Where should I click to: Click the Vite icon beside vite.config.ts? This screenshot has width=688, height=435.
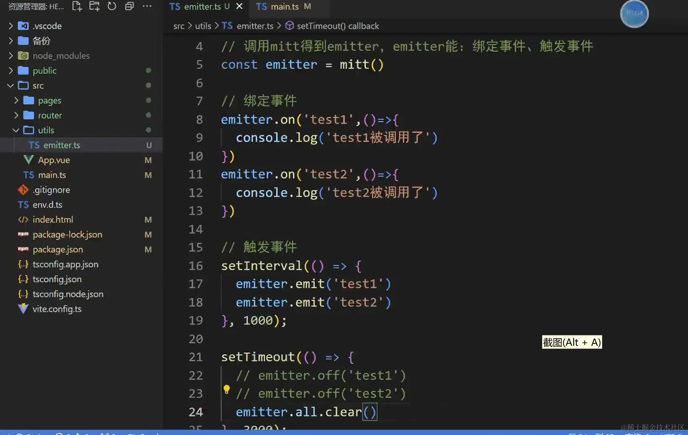[23, 309]
